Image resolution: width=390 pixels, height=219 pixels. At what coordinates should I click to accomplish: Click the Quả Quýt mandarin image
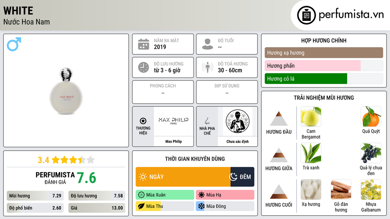(371, 116)
